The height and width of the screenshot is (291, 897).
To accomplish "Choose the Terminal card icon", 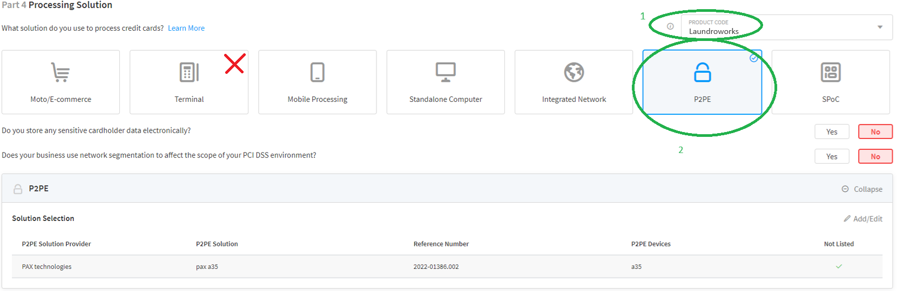I will point(189,72).
